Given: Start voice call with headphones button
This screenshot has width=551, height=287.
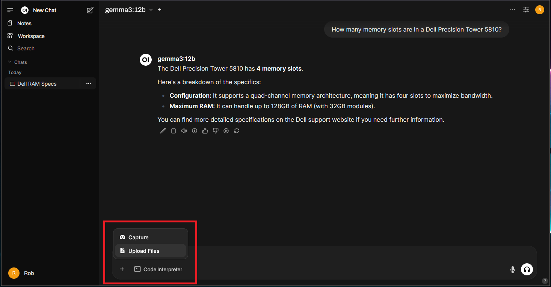Looking at the screenshot, I should coord(527,269).
